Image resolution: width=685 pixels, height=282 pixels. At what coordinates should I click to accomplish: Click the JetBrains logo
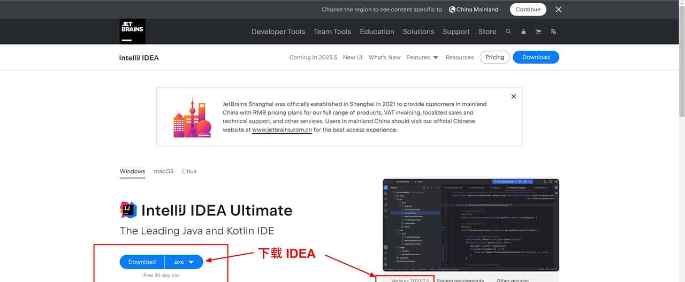tap(132, 32)
